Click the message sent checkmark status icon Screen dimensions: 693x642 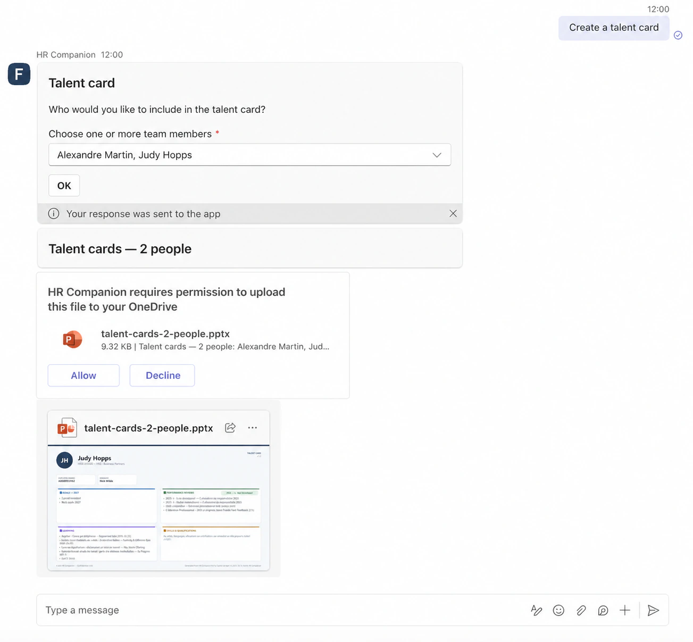678,35
